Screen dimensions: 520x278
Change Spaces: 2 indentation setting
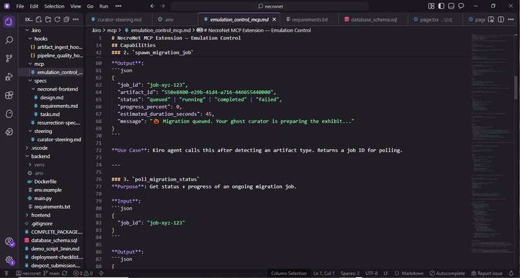350,273
